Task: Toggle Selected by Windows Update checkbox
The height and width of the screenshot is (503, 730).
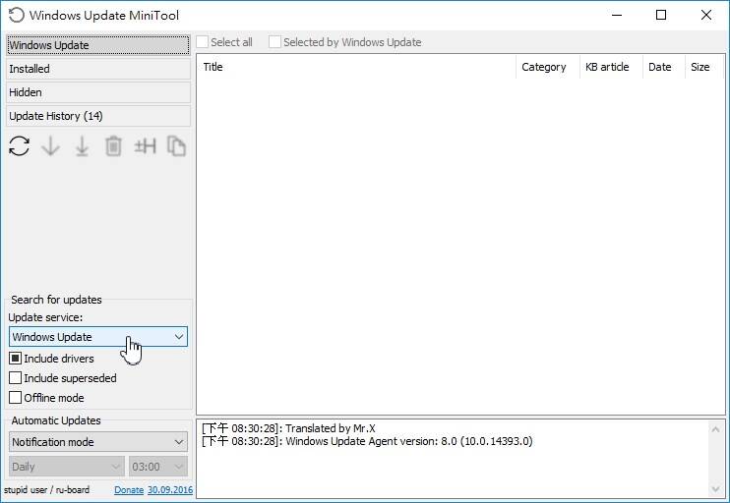Action: coord(274,42)
